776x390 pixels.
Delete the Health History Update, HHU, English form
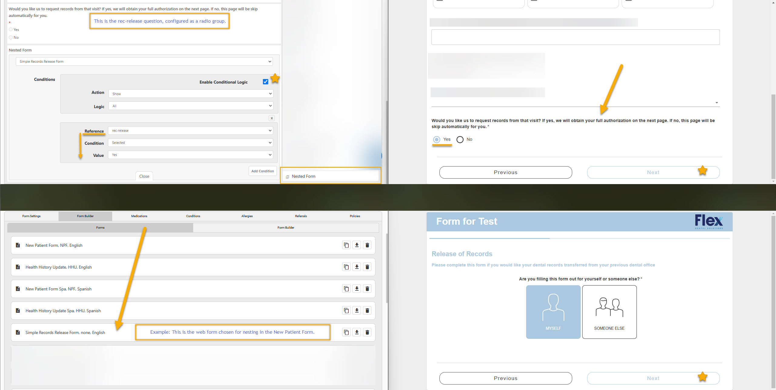click(367, 267)
